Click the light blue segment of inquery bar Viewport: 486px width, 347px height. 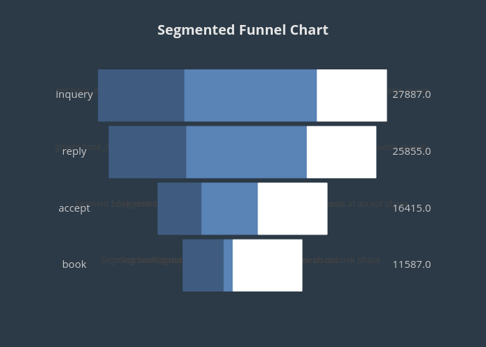tap(250, 95)
